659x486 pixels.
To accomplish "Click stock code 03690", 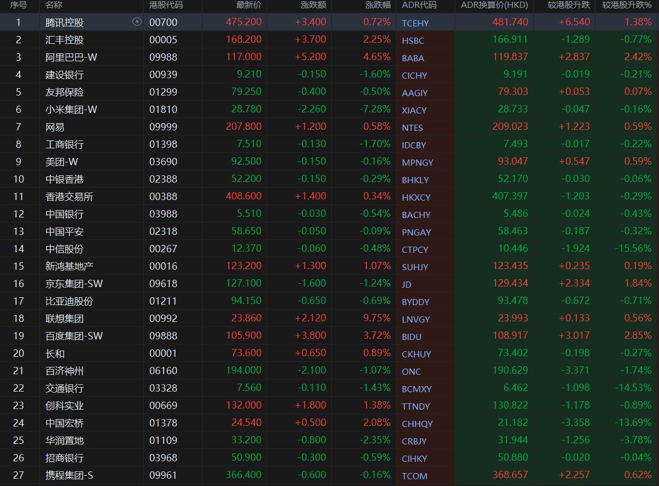I will tap(163, 162).
